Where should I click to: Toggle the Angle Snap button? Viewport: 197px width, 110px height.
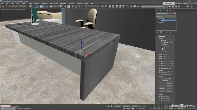(76, 6)
